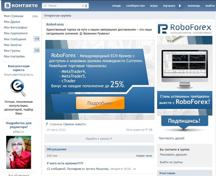Create Новая тема in discussions

pos(144,156)
